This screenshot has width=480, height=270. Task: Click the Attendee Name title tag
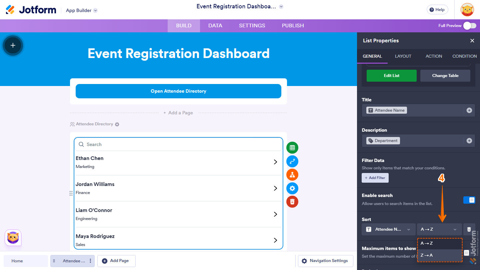point(387,110)
